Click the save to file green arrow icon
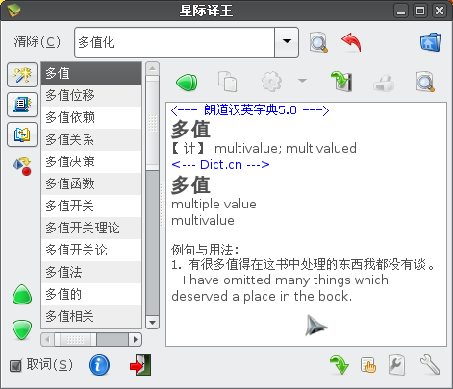This screenshot has height=389, width=453. pos(341,82)
